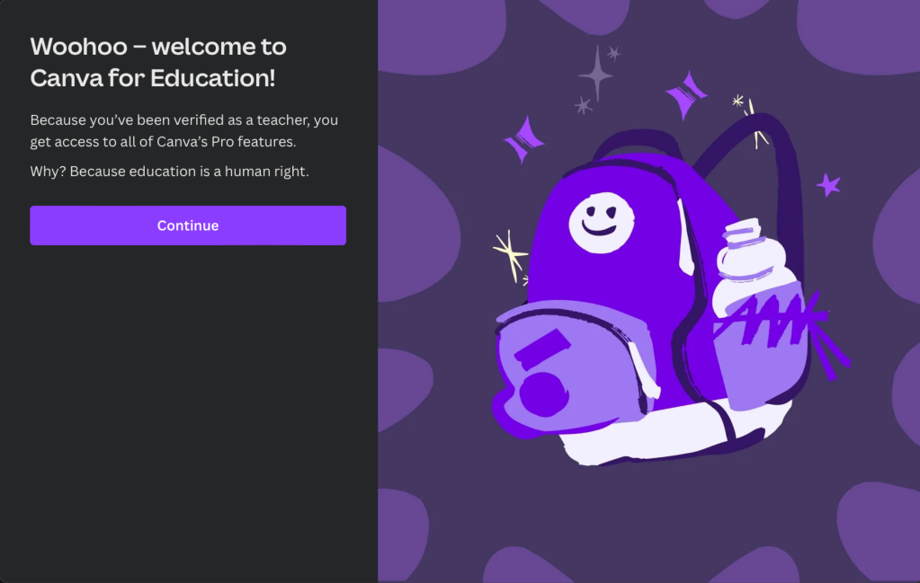Click the backpack's top carry handle

(638, 143)
